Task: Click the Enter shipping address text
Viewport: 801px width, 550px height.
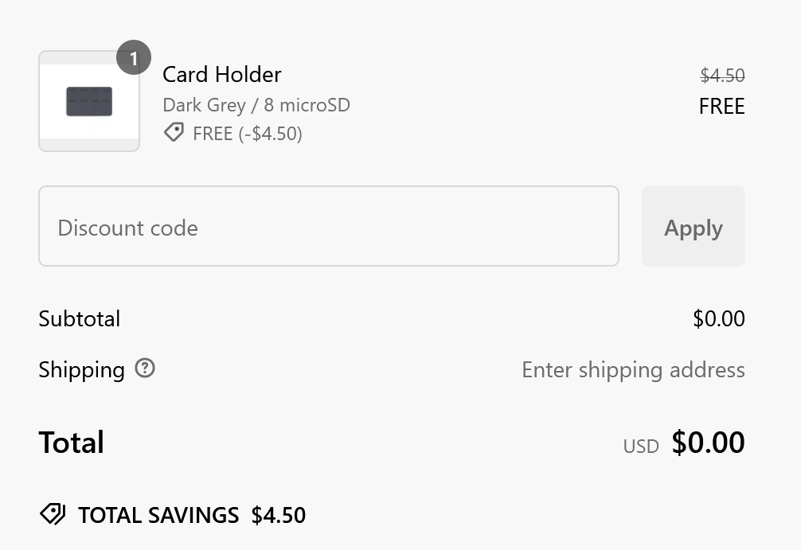Action: (633, 370)
